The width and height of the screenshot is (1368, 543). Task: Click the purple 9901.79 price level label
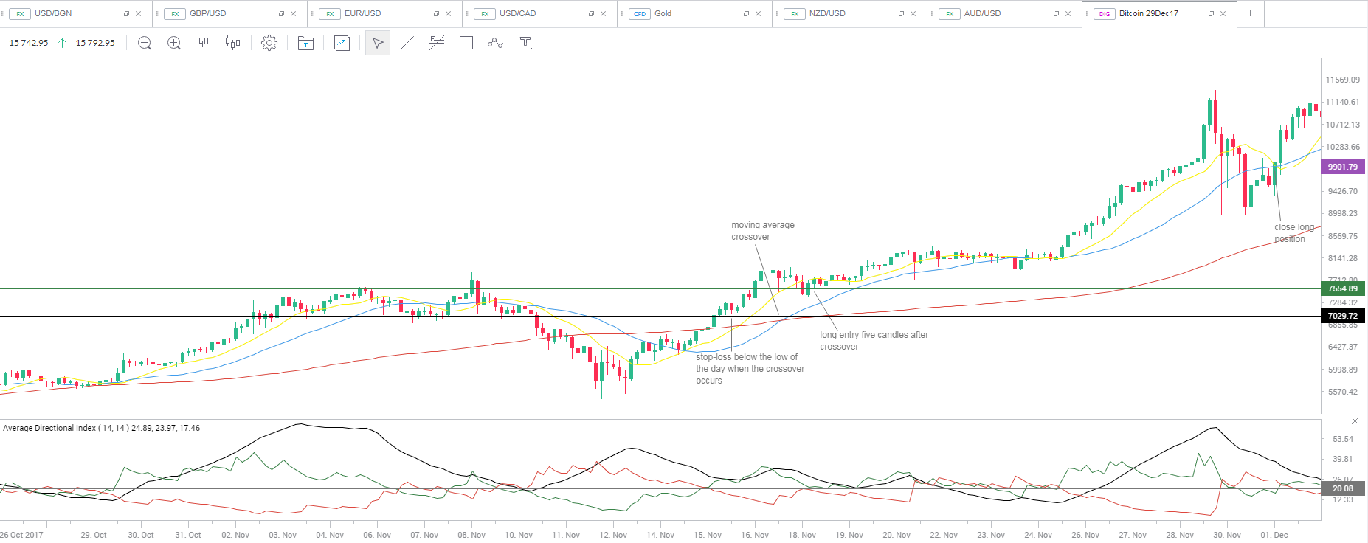1342,167
